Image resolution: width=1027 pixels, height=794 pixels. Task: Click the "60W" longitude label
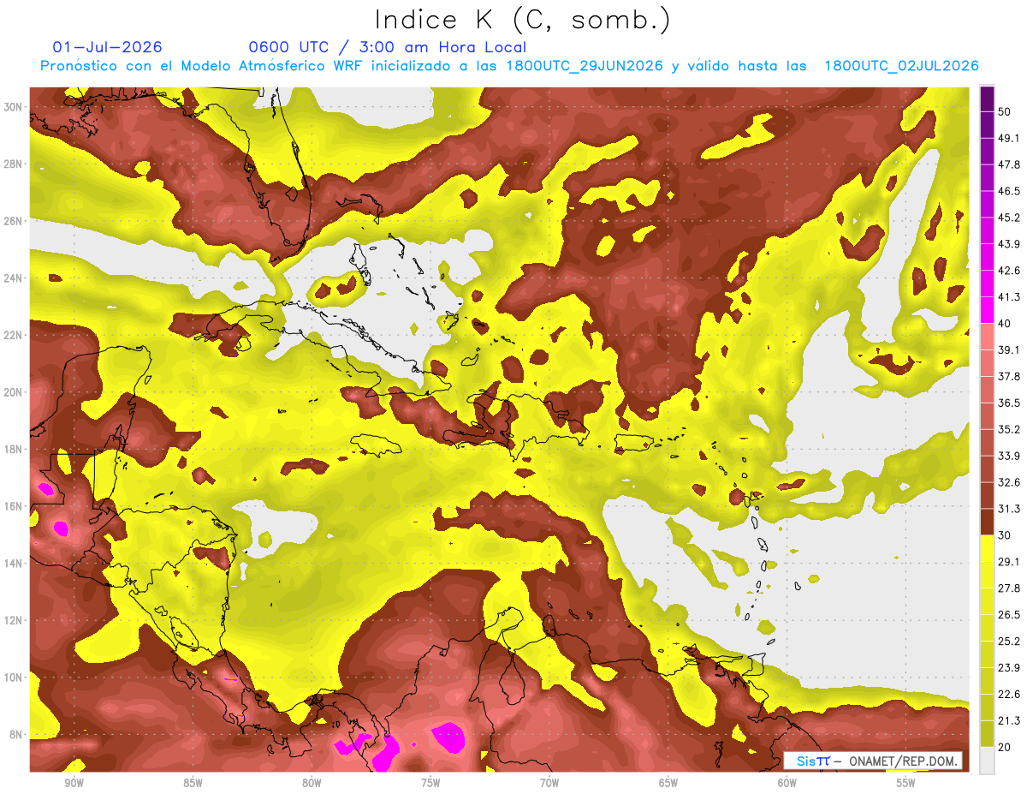(x=787, y=783)
